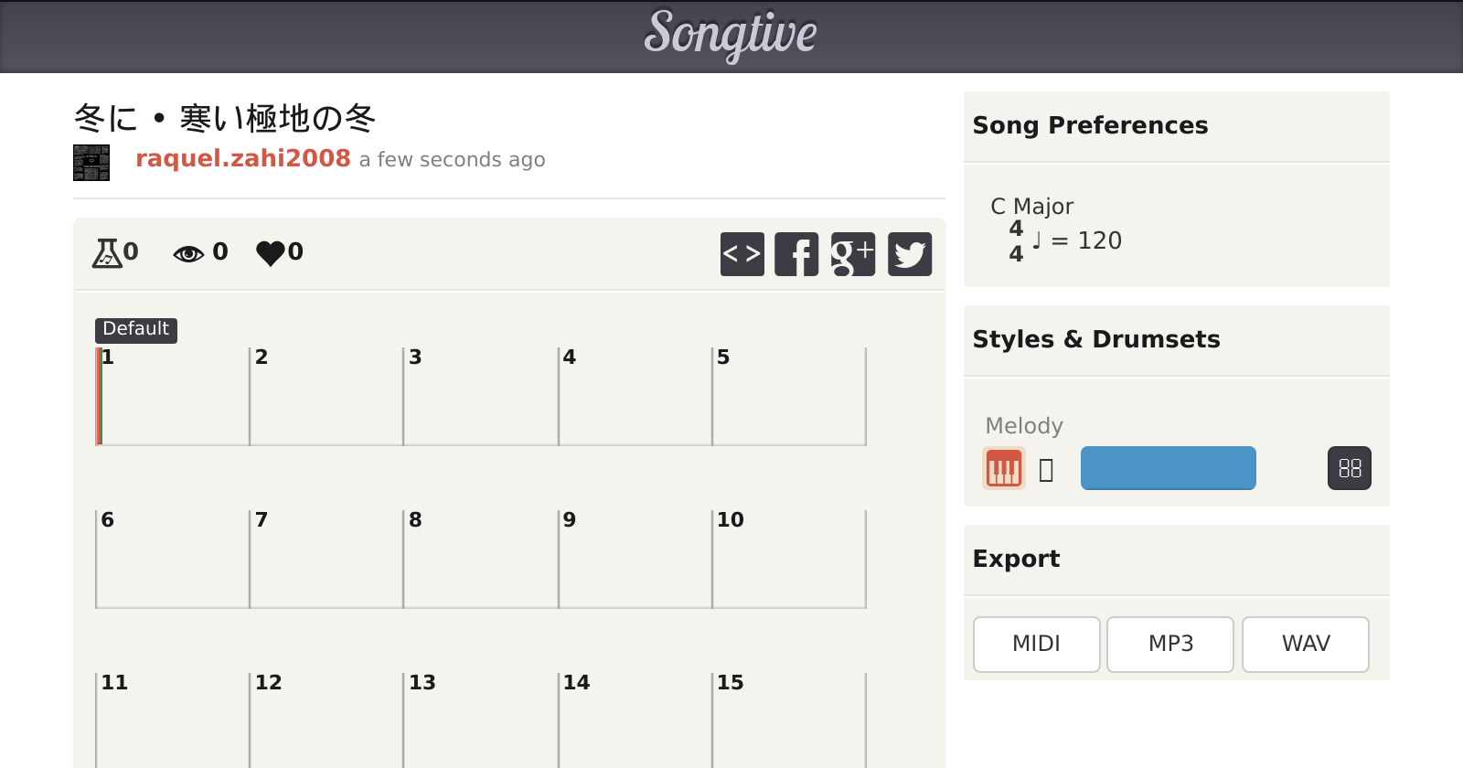Export the song as MIDI

[x=1036, y=644]
